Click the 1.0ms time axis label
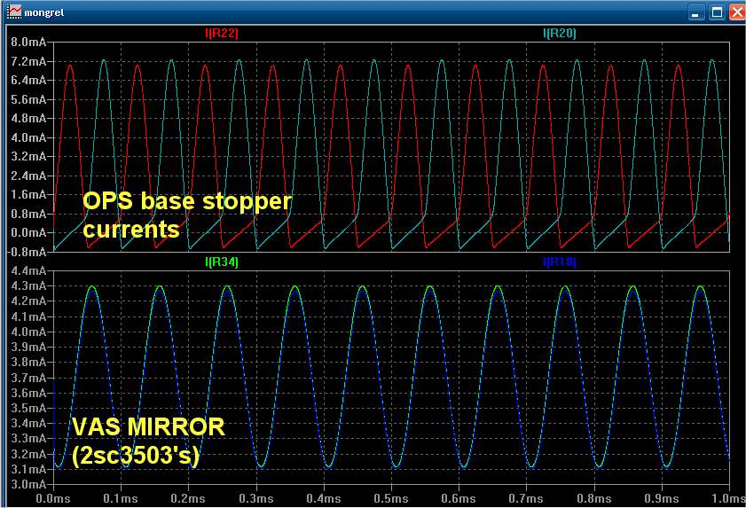The height and width of the screenshot is (508, 746). [x=728, y=498]
